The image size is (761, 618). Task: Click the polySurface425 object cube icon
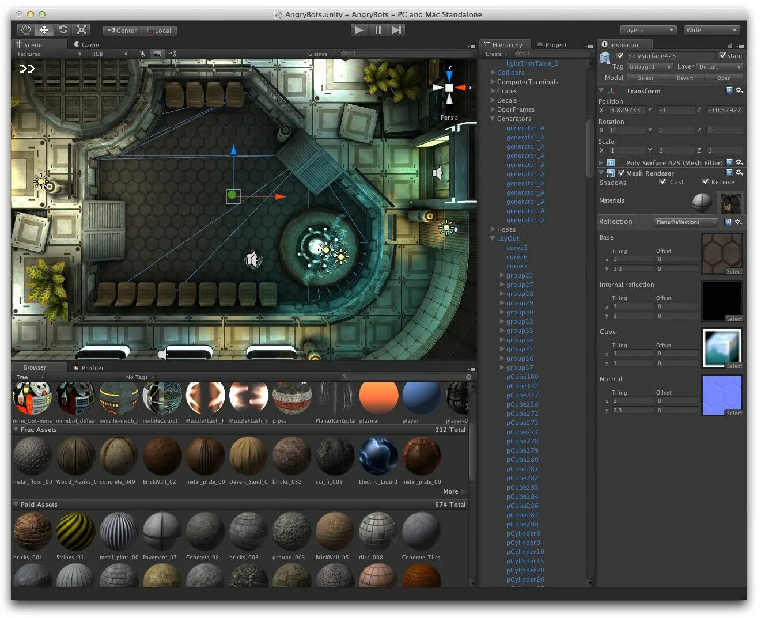[605, 58]
